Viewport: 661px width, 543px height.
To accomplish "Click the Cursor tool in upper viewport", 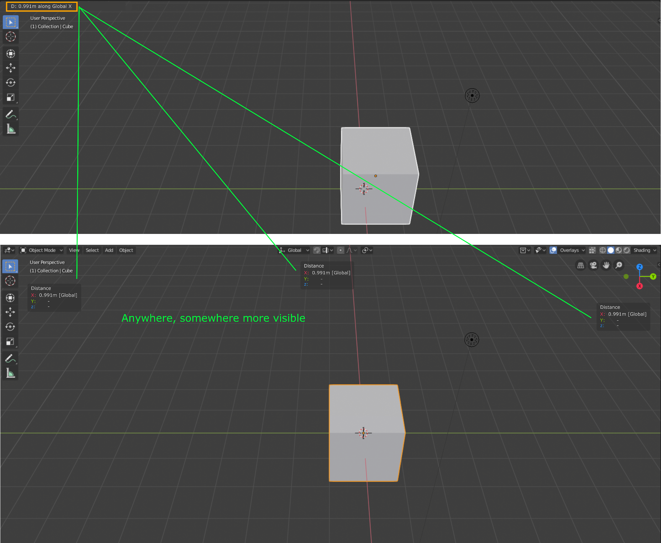I will coord(11,37).
